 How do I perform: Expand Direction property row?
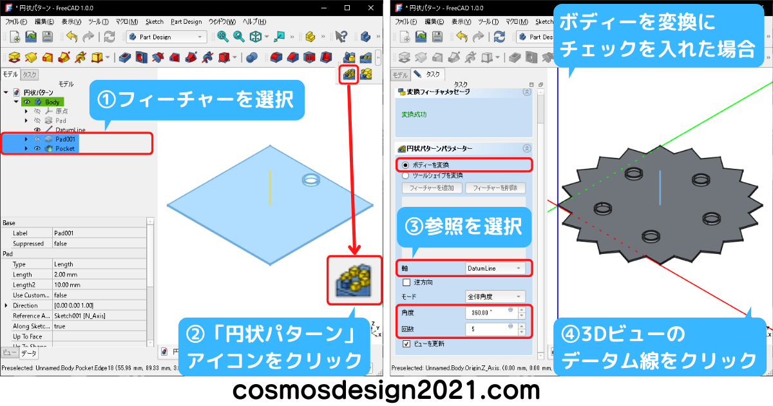pyautogui.click(x=6, y=305)
